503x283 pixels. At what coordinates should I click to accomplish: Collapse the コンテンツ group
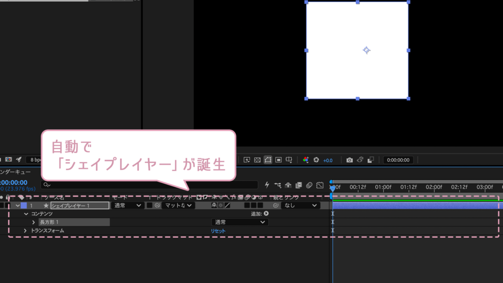[x=26, y=214]
